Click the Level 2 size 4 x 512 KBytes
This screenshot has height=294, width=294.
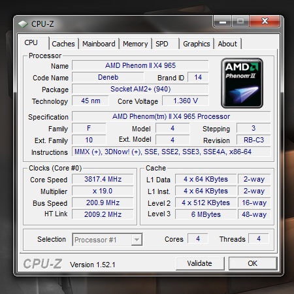(x=206, y=203)
